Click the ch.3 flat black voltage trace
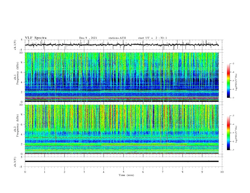250x193 pixels. [122, 161]
